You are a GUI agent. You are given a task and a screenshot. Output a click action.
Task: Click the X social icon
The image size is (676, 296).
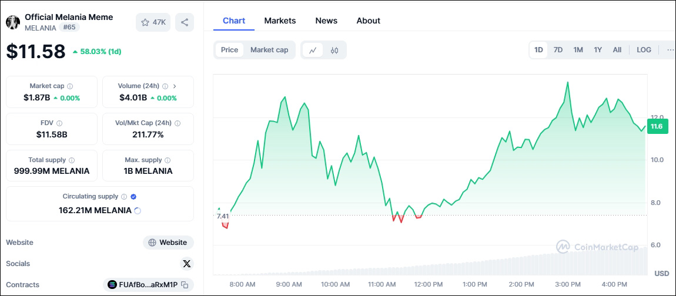187,264
